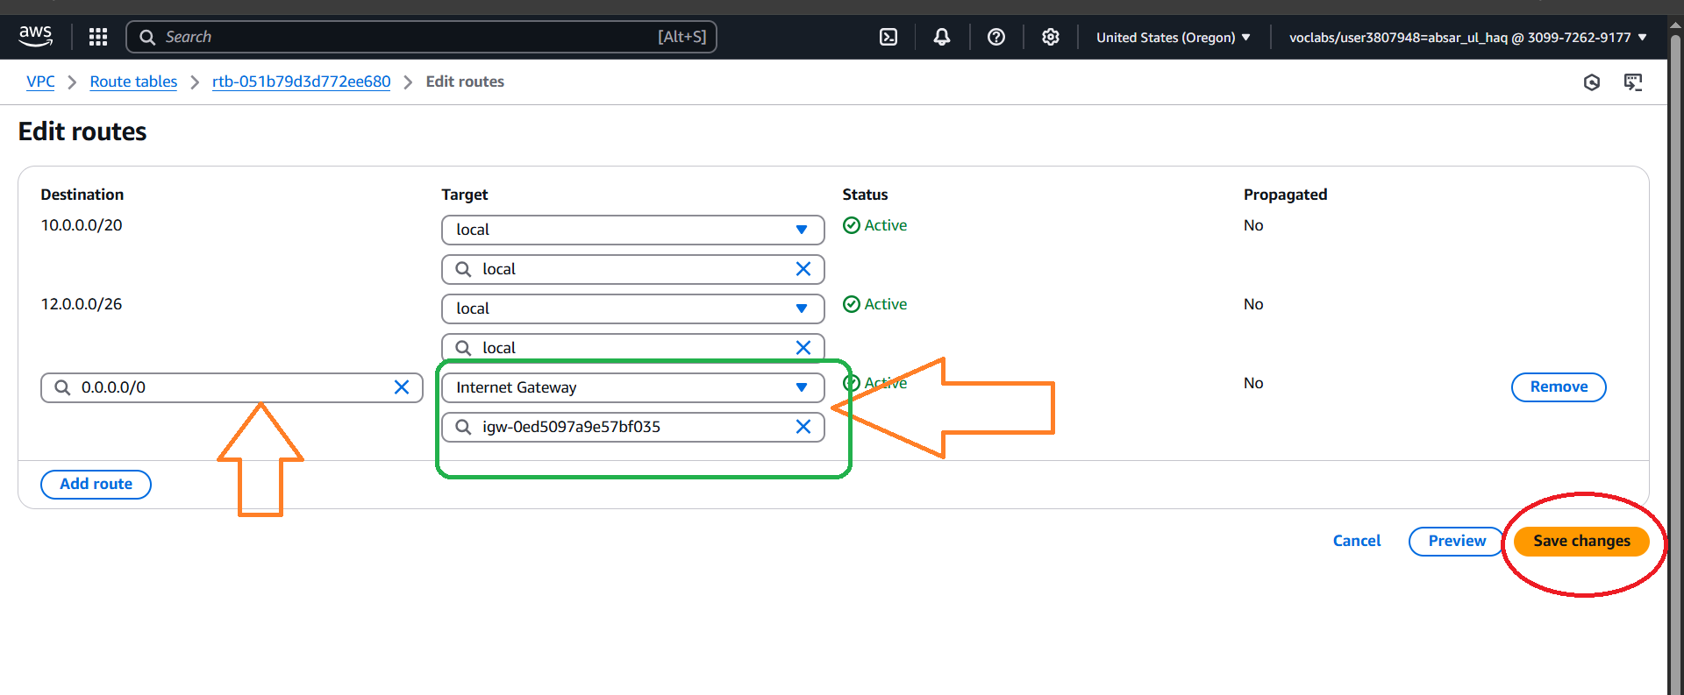Open the Internet Gateway target dropdown
The height and width of the screenshot is (695, 1684).
(632, 387)
